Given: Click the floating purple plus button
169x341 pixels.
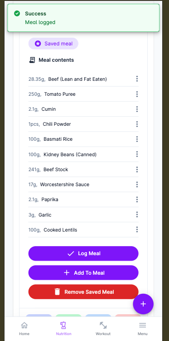Looking at the screenshot, I should click(x=143, y=304).
